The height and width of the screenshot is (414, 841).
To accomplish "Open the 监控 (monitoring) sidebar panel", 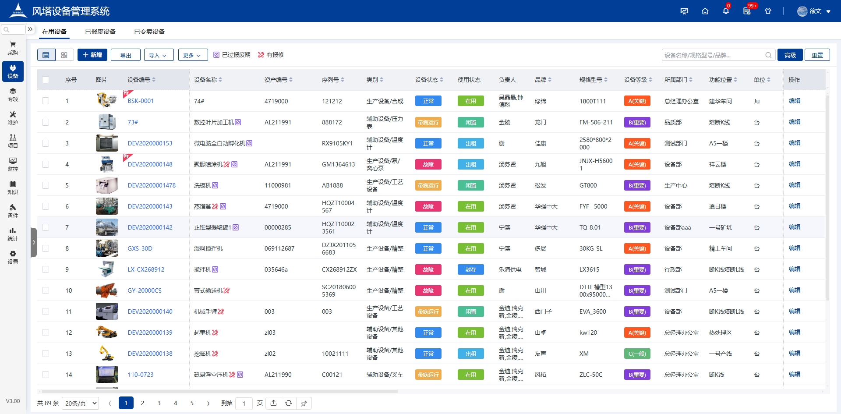I will tap(13, 164).
